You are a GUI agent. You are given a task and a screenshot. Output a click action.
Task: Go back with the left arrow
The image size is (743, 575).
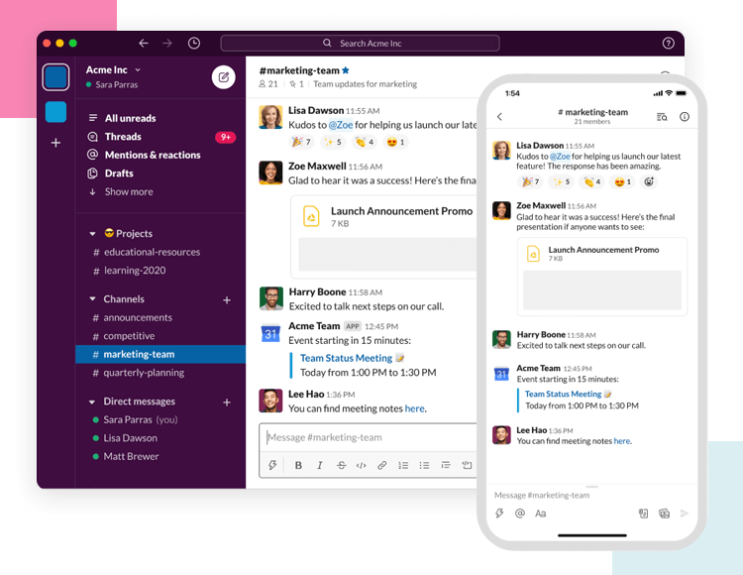(x=144, y=44)
